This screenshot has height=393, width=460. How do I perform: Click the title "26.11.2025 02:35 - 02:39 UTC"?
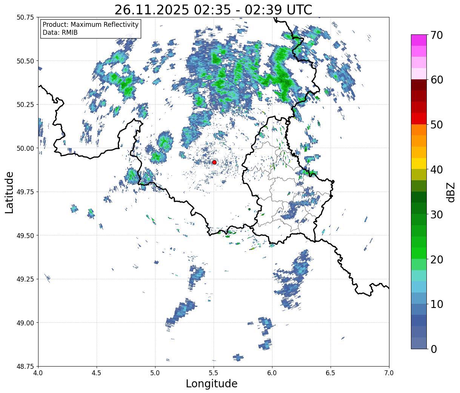point(213,10)
